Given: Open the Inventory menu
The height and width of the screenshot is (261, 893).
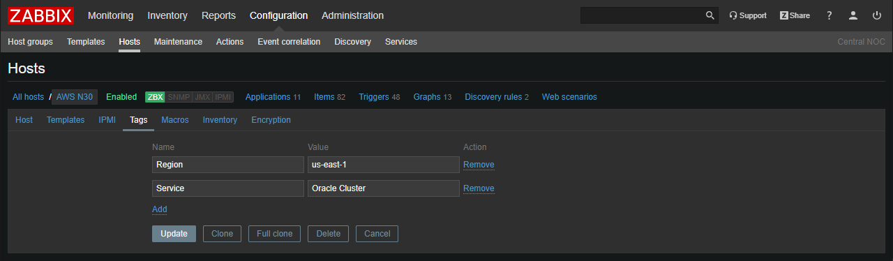Looking at the screenshot, I should [167, 15].
